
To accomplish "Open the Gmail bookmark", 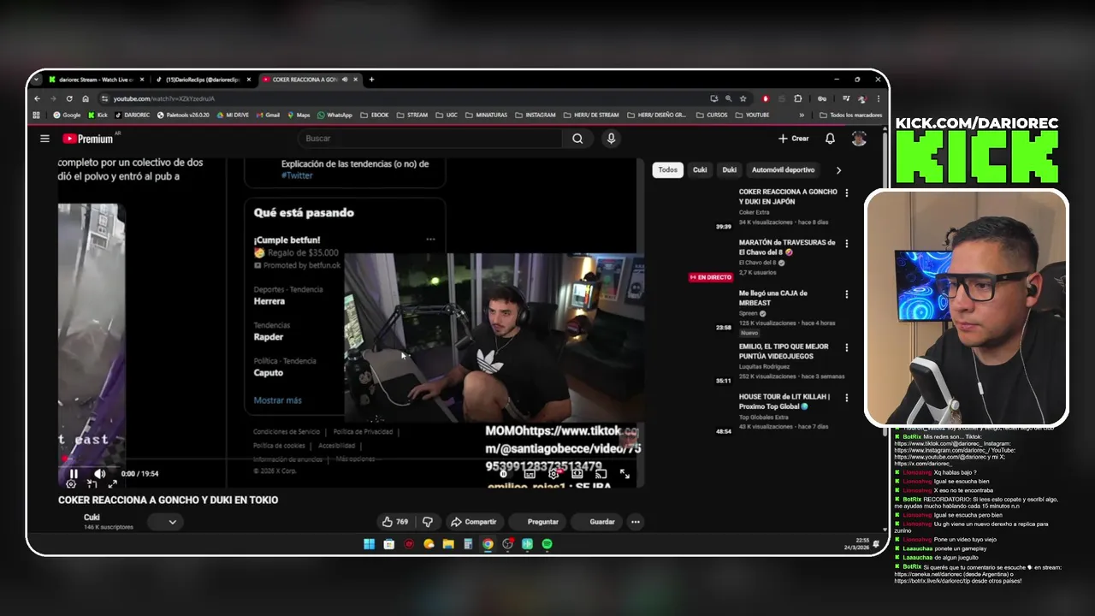I will tap(268, 115).
